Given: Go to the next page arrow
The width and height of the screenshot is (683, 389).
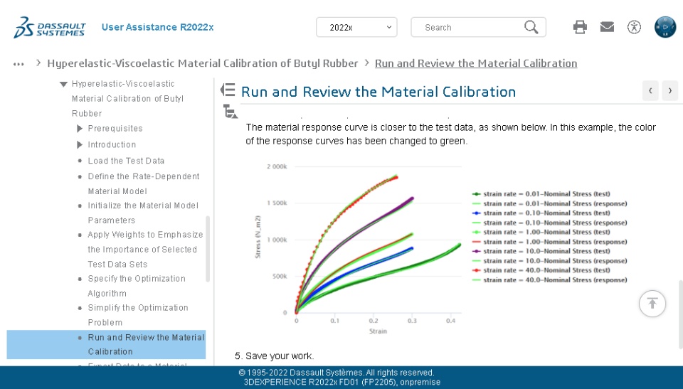Looking at the screenshot, I should tap(669, 90).
